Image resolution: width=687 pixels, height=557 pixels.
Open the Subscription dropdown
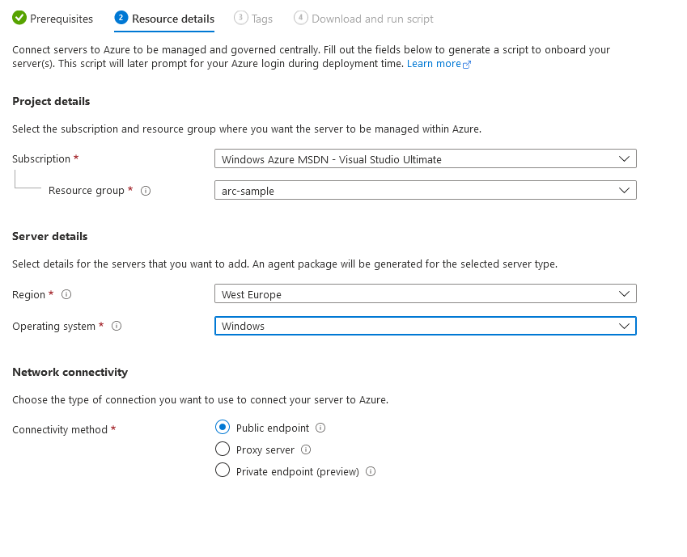[x=426, y=159]
